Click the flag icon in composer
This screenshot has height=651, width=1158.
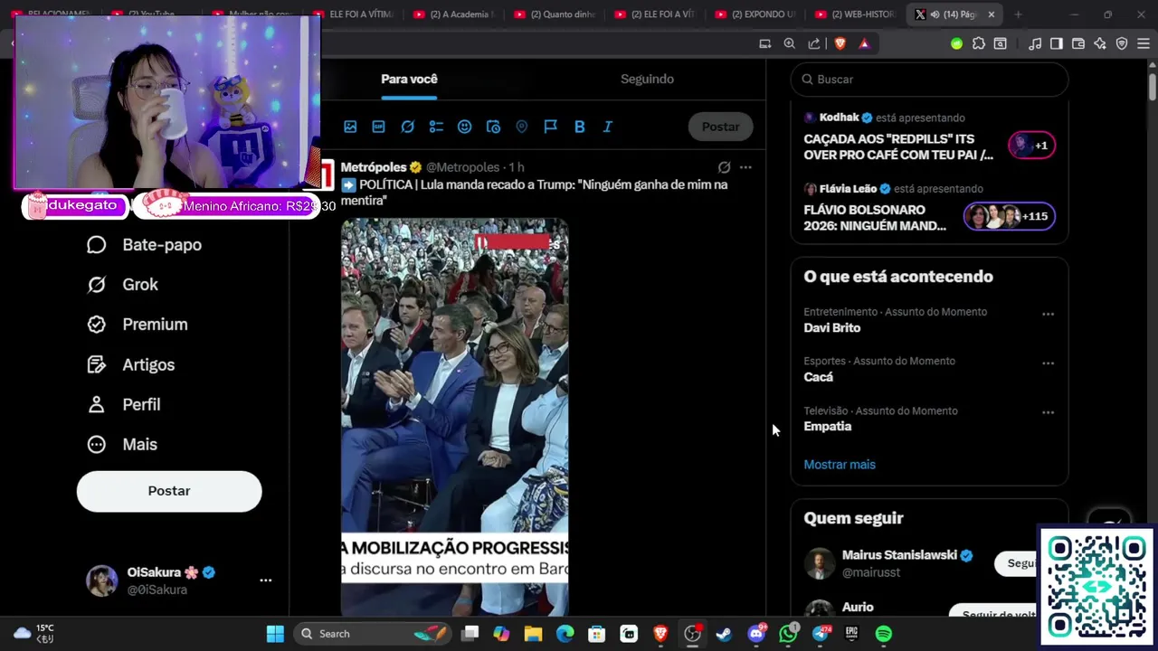coord(550,127)
